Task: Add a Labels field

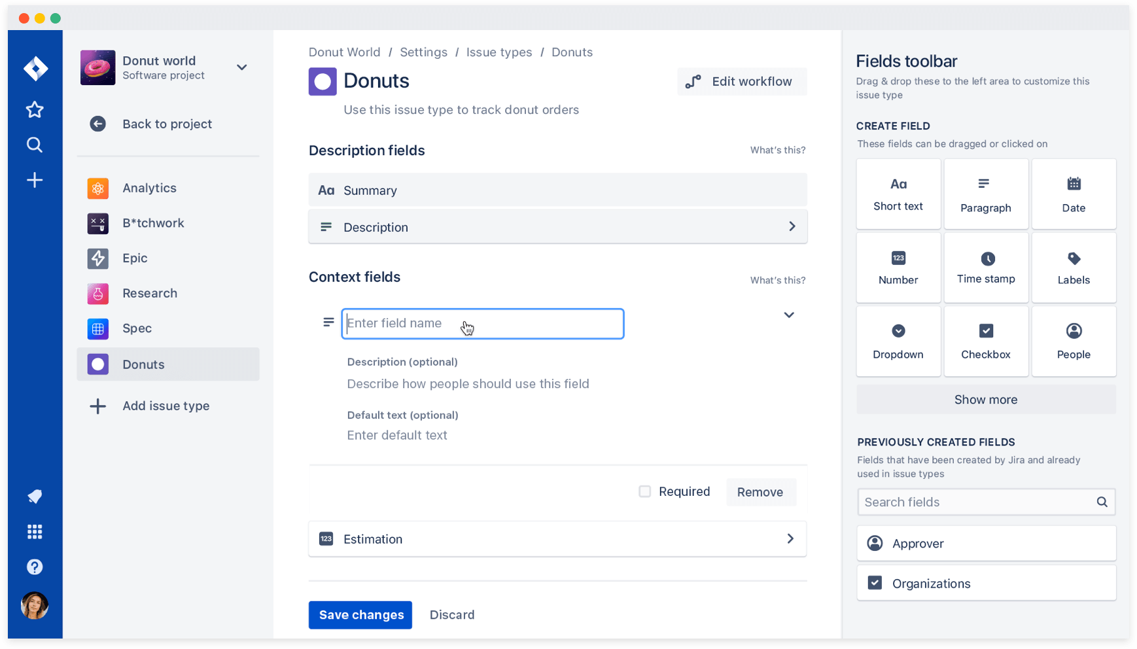Action: click(x=1074, y=268)
